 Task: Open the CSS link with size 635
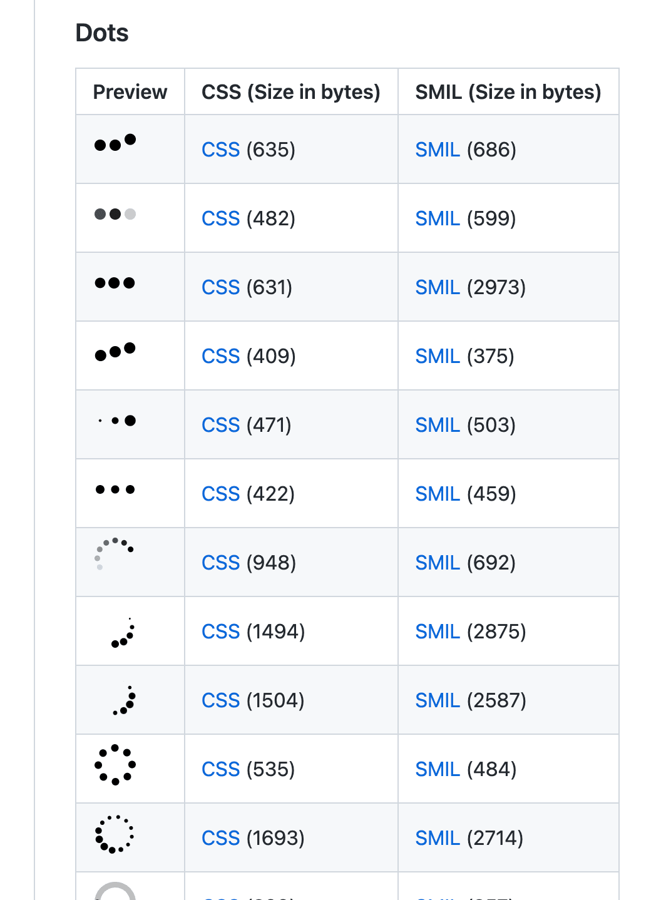[220, 150]
